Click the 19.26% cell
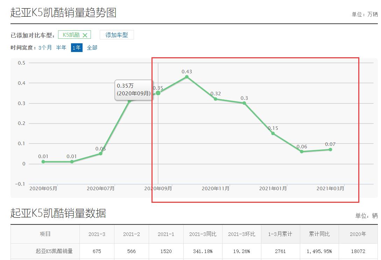This screenshot has width=381, height=260. 241,251
